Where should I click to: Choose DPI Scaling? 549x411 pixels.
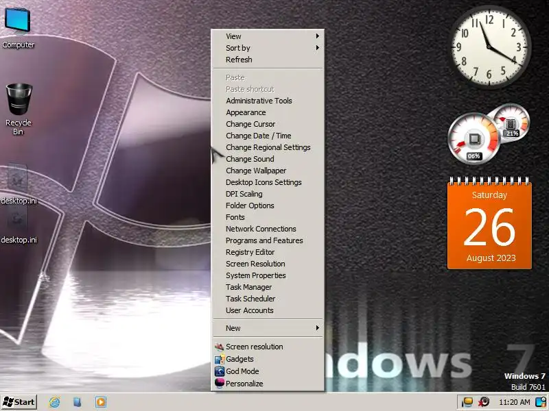coord(268,194)
